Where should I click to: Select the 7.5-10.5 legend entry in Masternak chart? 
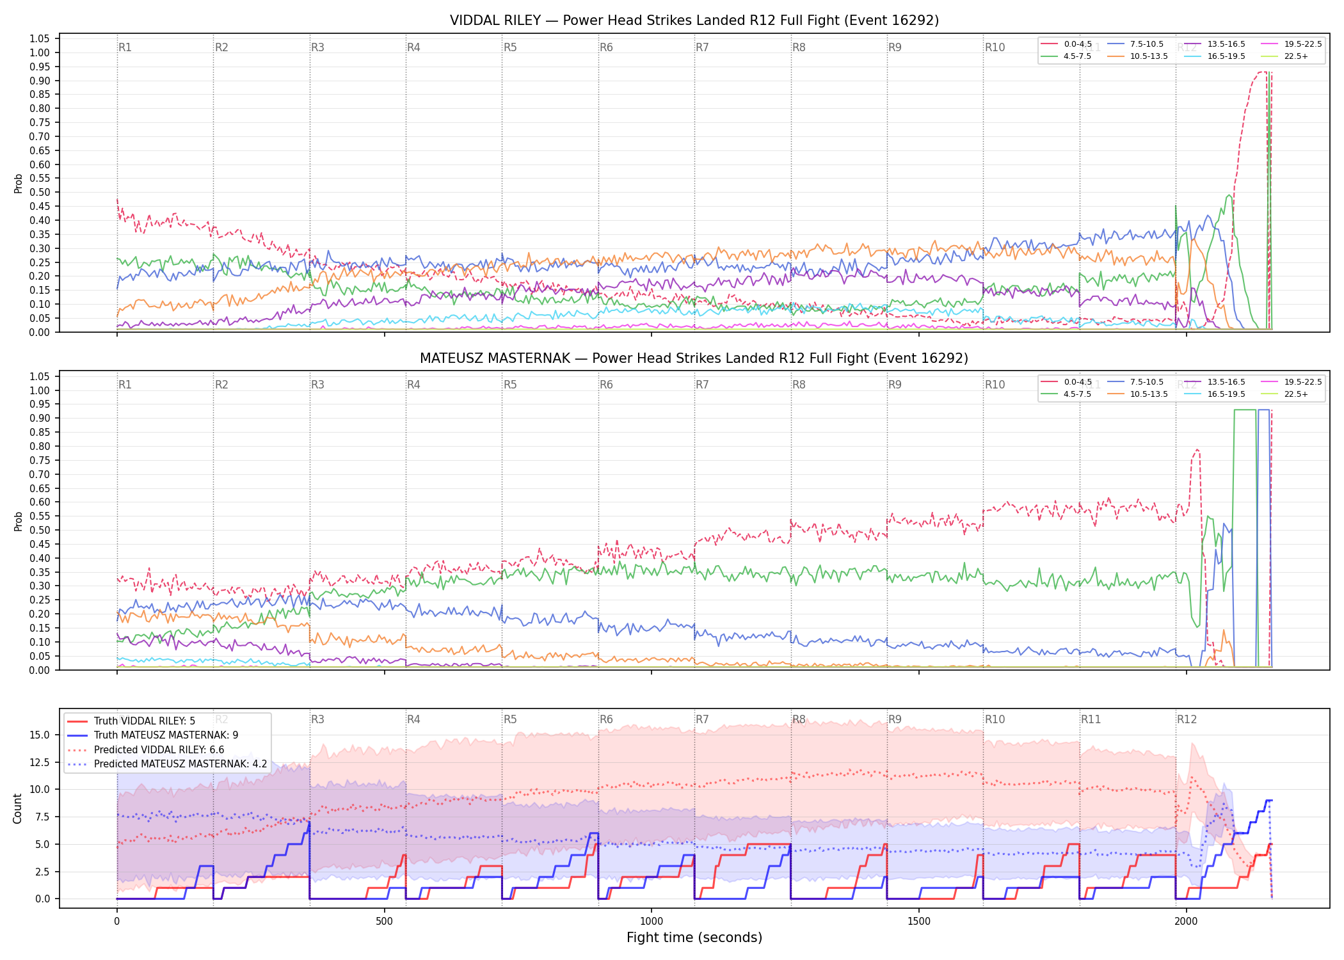1135,382
